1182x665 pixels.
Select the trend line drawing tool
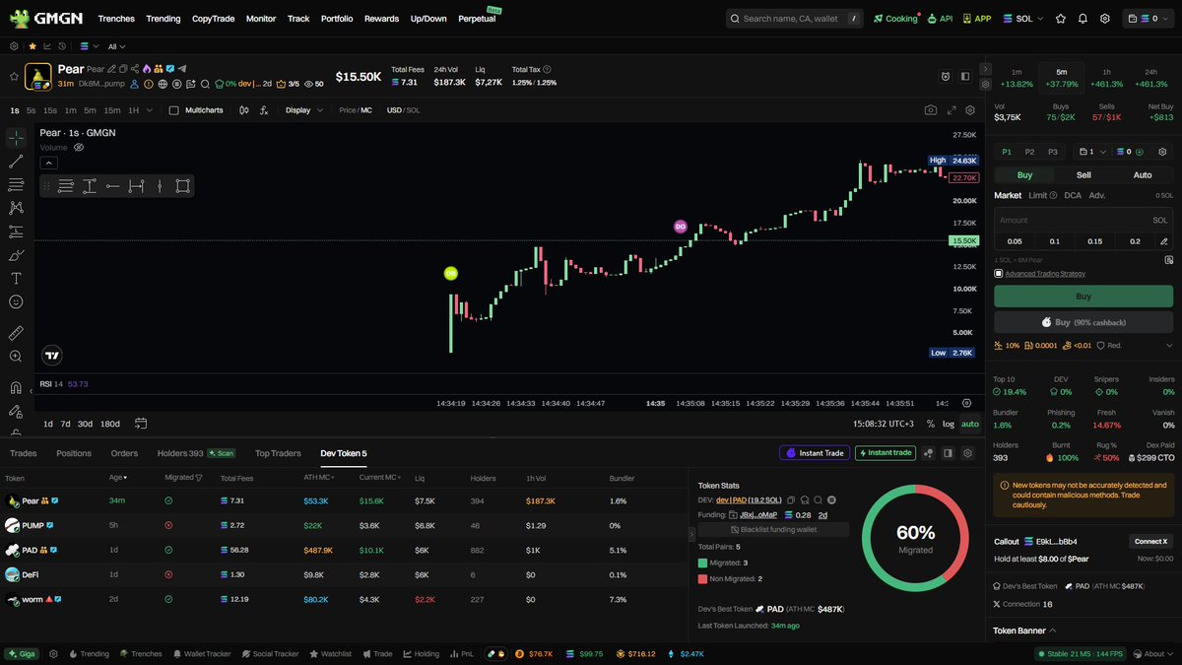coord(16,161)
